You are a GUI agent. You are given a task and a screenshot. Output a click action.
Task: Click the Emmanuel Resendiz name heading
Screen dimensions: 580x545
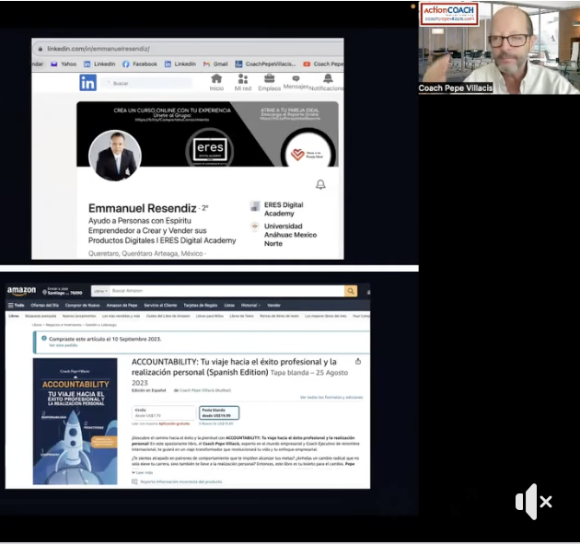pos(143,208)
